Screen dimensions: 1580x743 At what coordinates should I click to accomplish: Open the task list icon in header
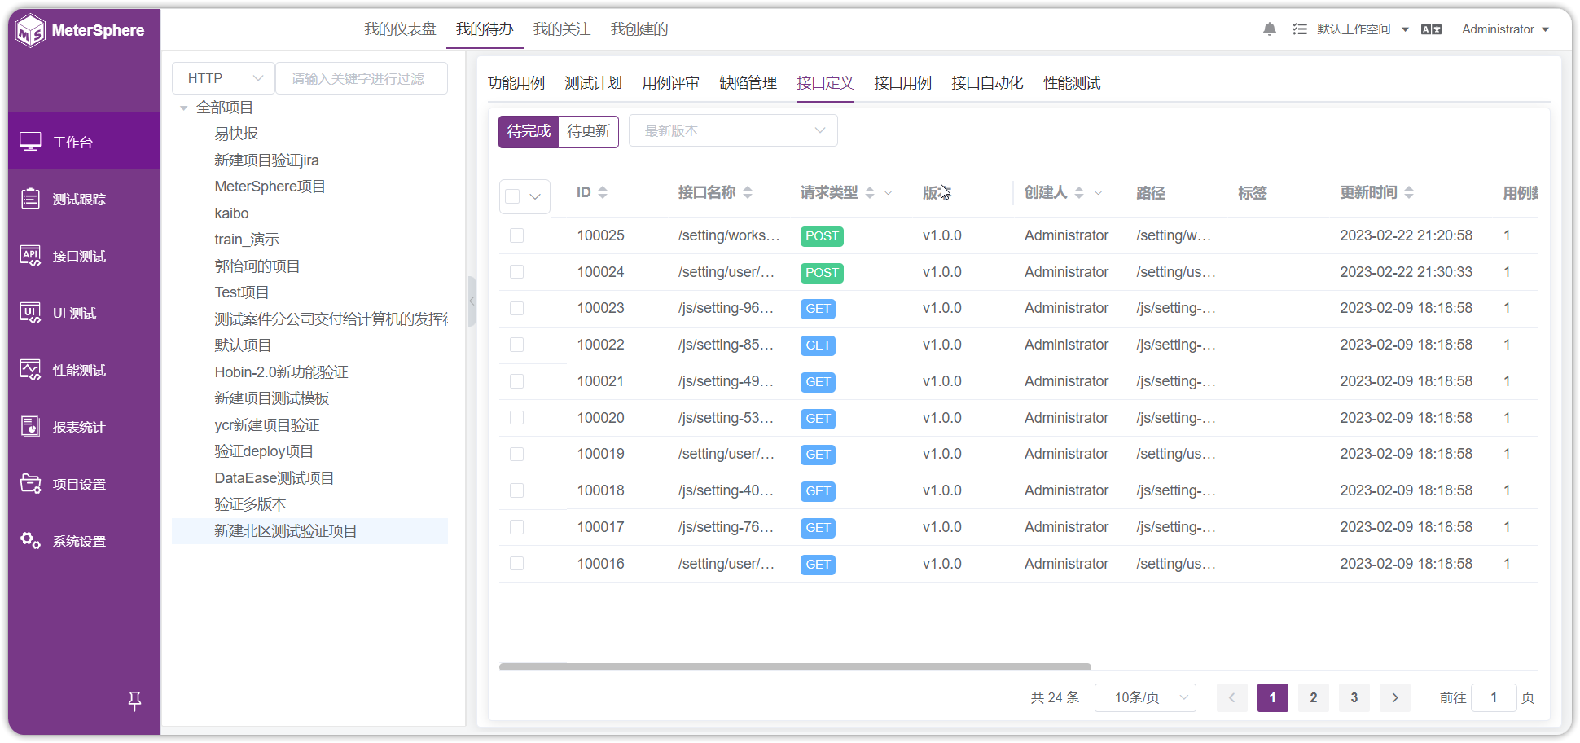click(x=1300, y=29)
